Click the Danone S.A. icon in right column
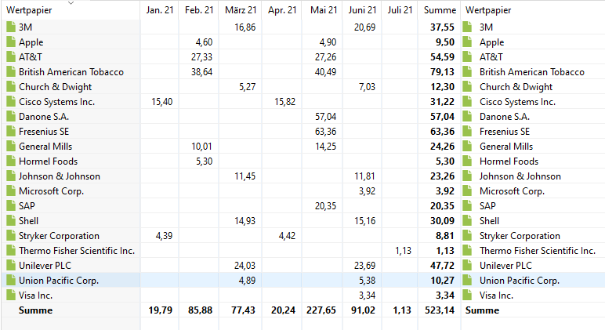The height and width of the screenshot is (330, 605). pos(467,117)
